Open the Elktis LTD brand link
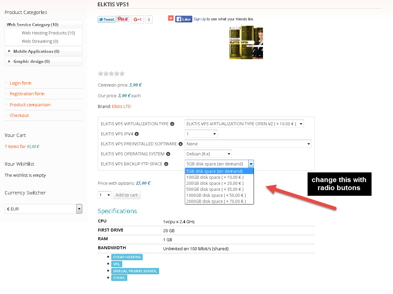The height and width of the screenshot is (294, 393). click(x=121, y=107)
